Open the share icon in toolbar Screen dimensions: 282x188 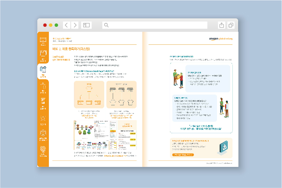(222, 25)
